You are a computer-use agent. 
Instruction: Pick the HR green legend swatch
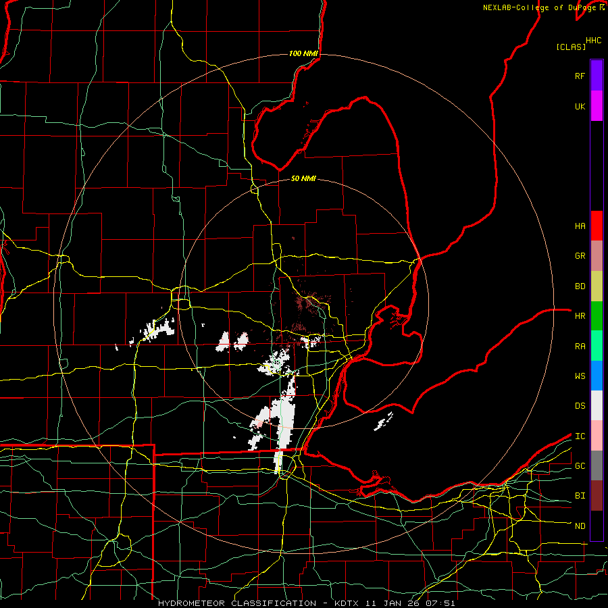(x=597, y=316)
